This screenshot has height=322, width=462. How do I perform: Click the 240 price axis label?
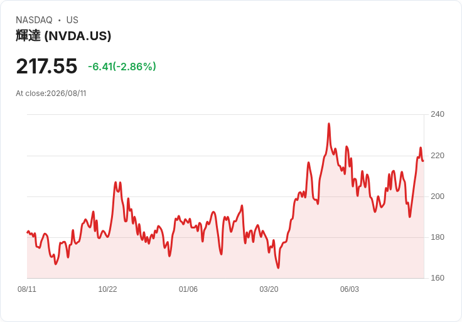438,114
